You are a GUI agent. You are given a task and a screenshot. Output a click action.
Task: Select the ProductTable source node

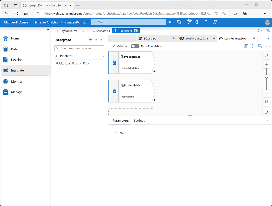point(132,91)
